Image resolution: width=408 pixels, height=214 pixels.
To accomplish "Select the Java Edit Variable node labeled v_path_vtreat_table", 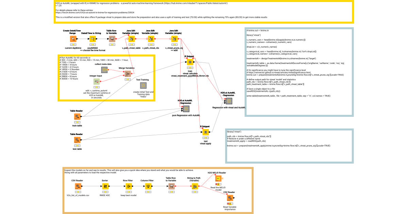I will tap(131, 39).
